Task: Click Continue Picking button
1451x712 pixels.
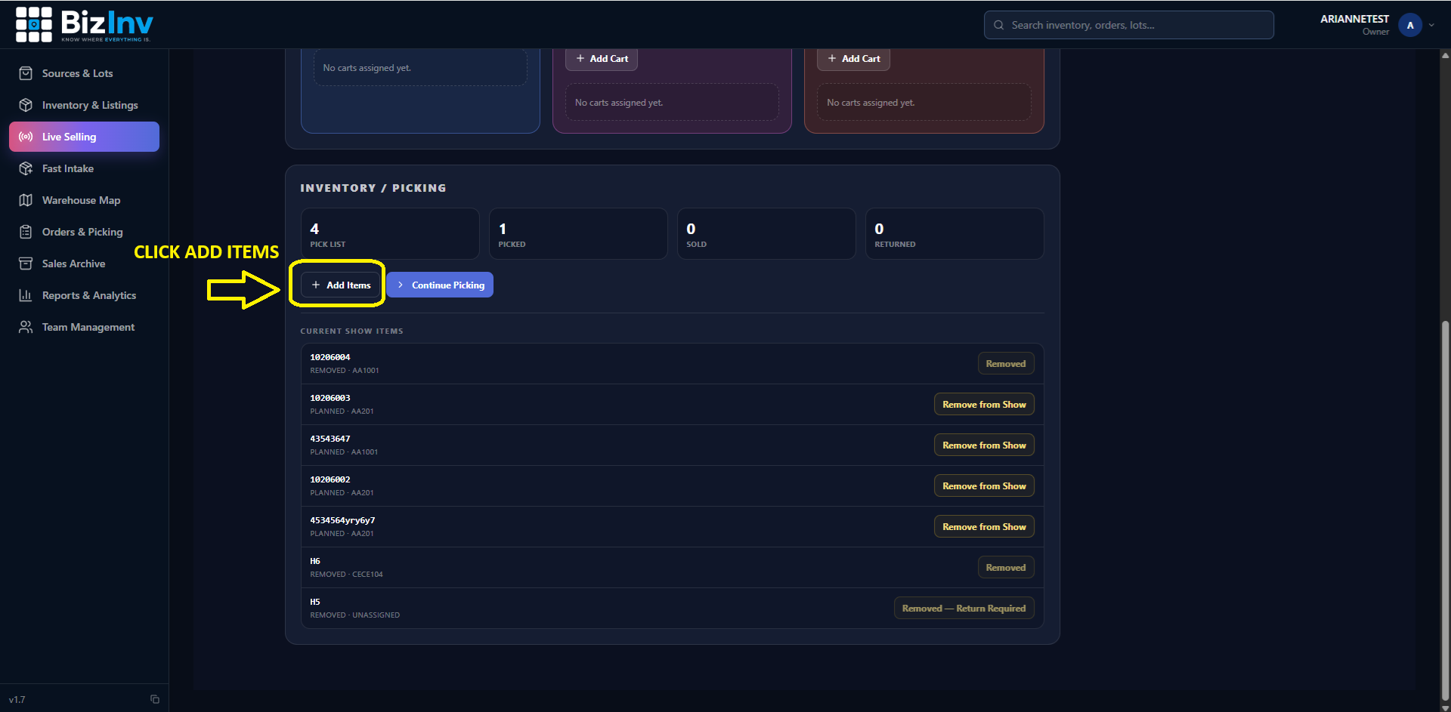Action: [441, 285]
